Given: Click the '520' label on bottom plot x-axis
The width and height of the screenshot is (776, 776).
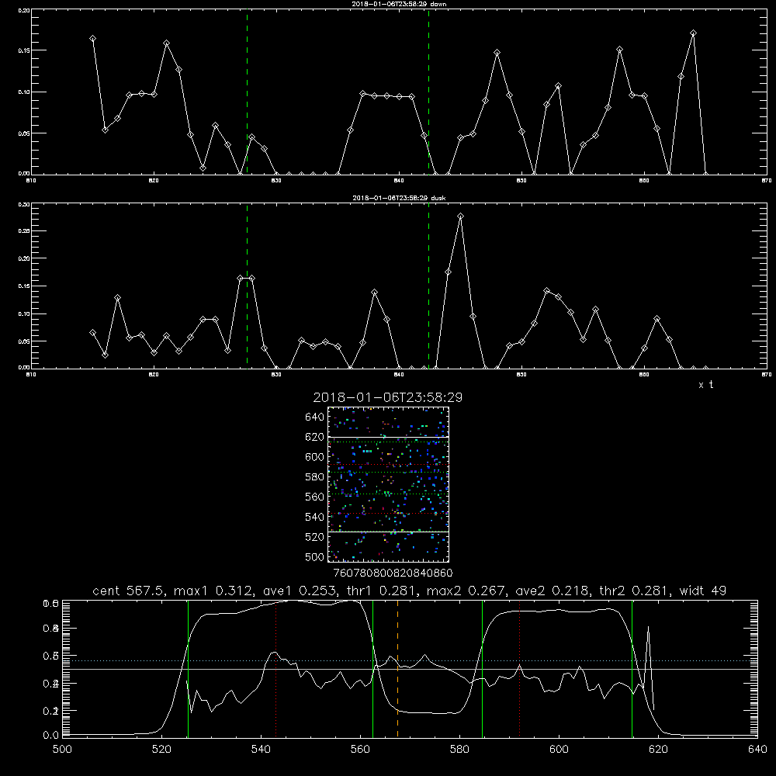Looking at the screenshot, I should [x=161, y=750].
